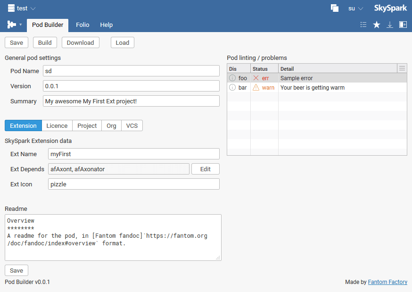Viewport: 412px width, 292px height.
Task: Click the star favorites icon
Action: 377,25
